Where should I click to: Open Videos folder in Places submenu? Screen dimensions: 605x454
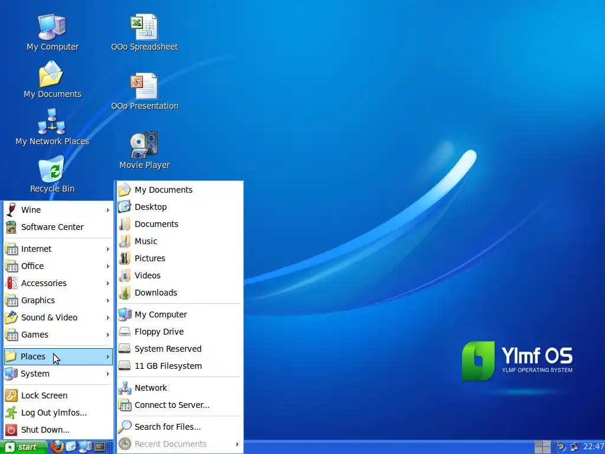(x=179, y=275)
